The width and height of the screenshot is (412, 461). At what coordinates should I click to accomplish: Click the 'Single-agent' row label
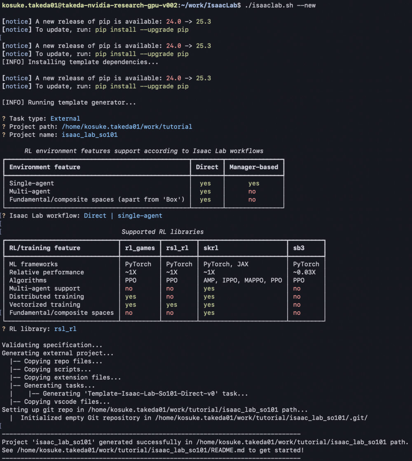click(x=31, y=183)
